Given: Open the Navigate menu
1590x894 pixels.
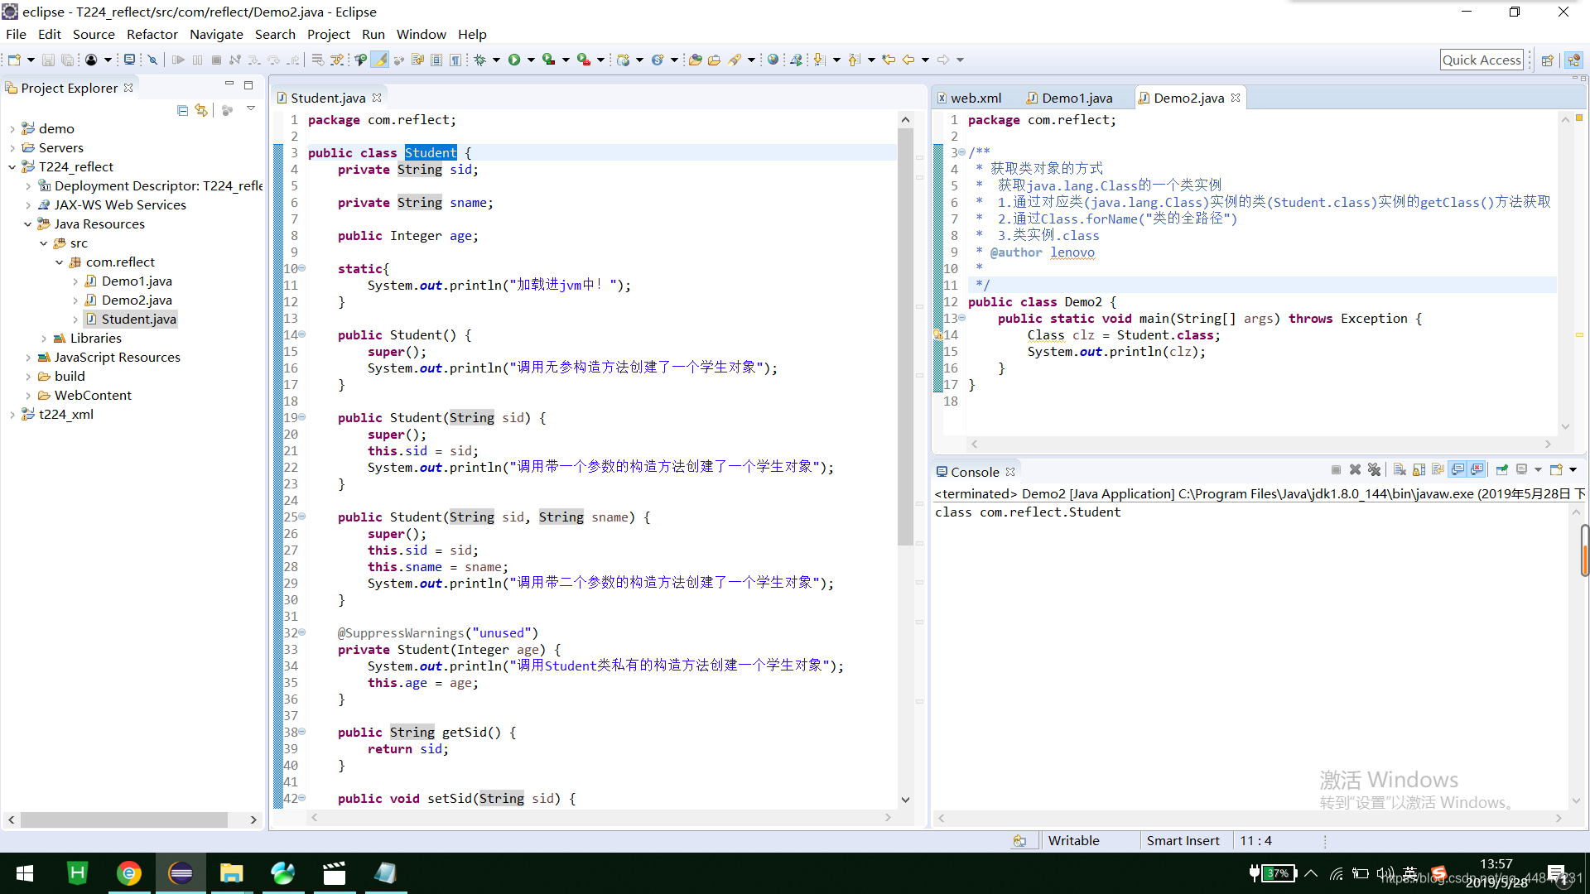Looking at the screenshot, I should point(216,34).
